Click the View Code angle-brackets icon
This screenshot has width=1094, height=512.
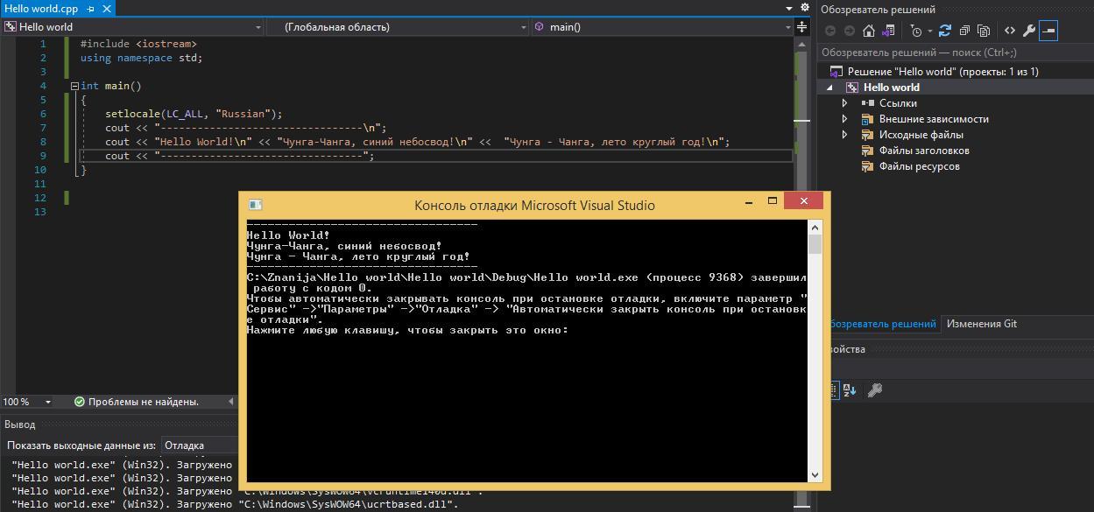point(1010,31)
